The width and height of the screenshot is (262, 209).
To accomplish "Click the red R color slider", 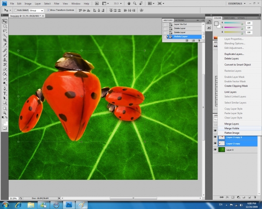I will coord(234,23).
